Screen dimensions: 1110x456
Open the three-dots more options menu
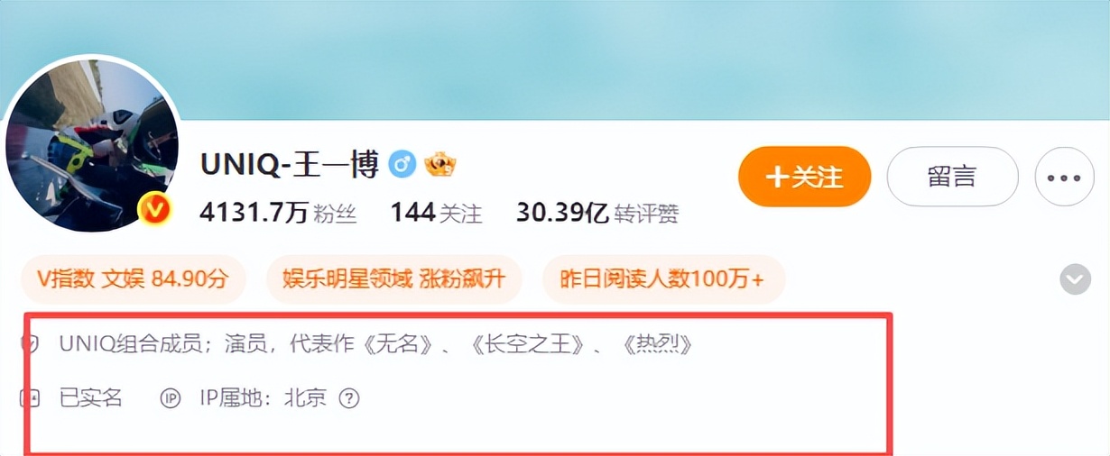pyautogui.click(x=1064, y=177)
